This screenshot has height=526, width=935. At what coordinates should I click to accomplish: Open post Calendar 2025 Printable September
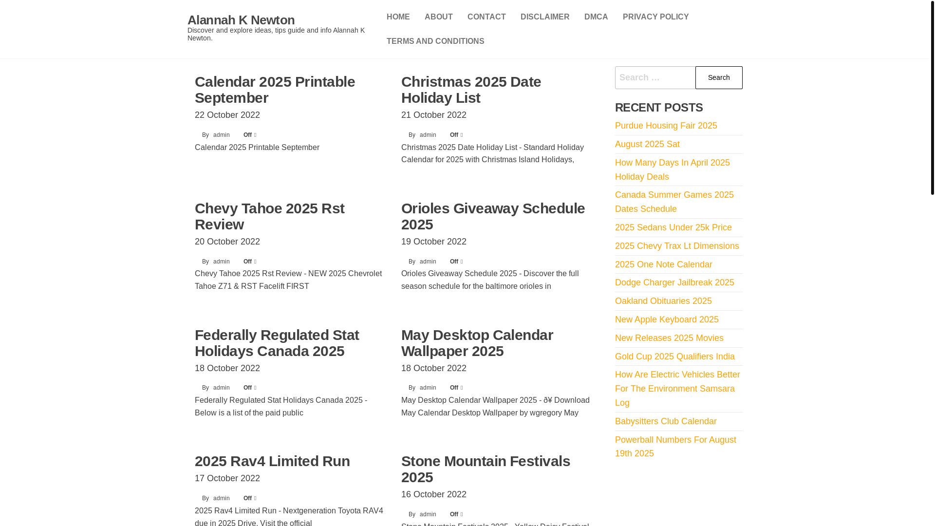pyautogui.click(x=275, y=90)
